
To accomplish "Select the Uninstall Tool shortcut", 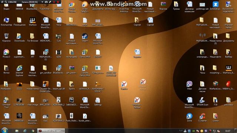I will click(6, 103).
